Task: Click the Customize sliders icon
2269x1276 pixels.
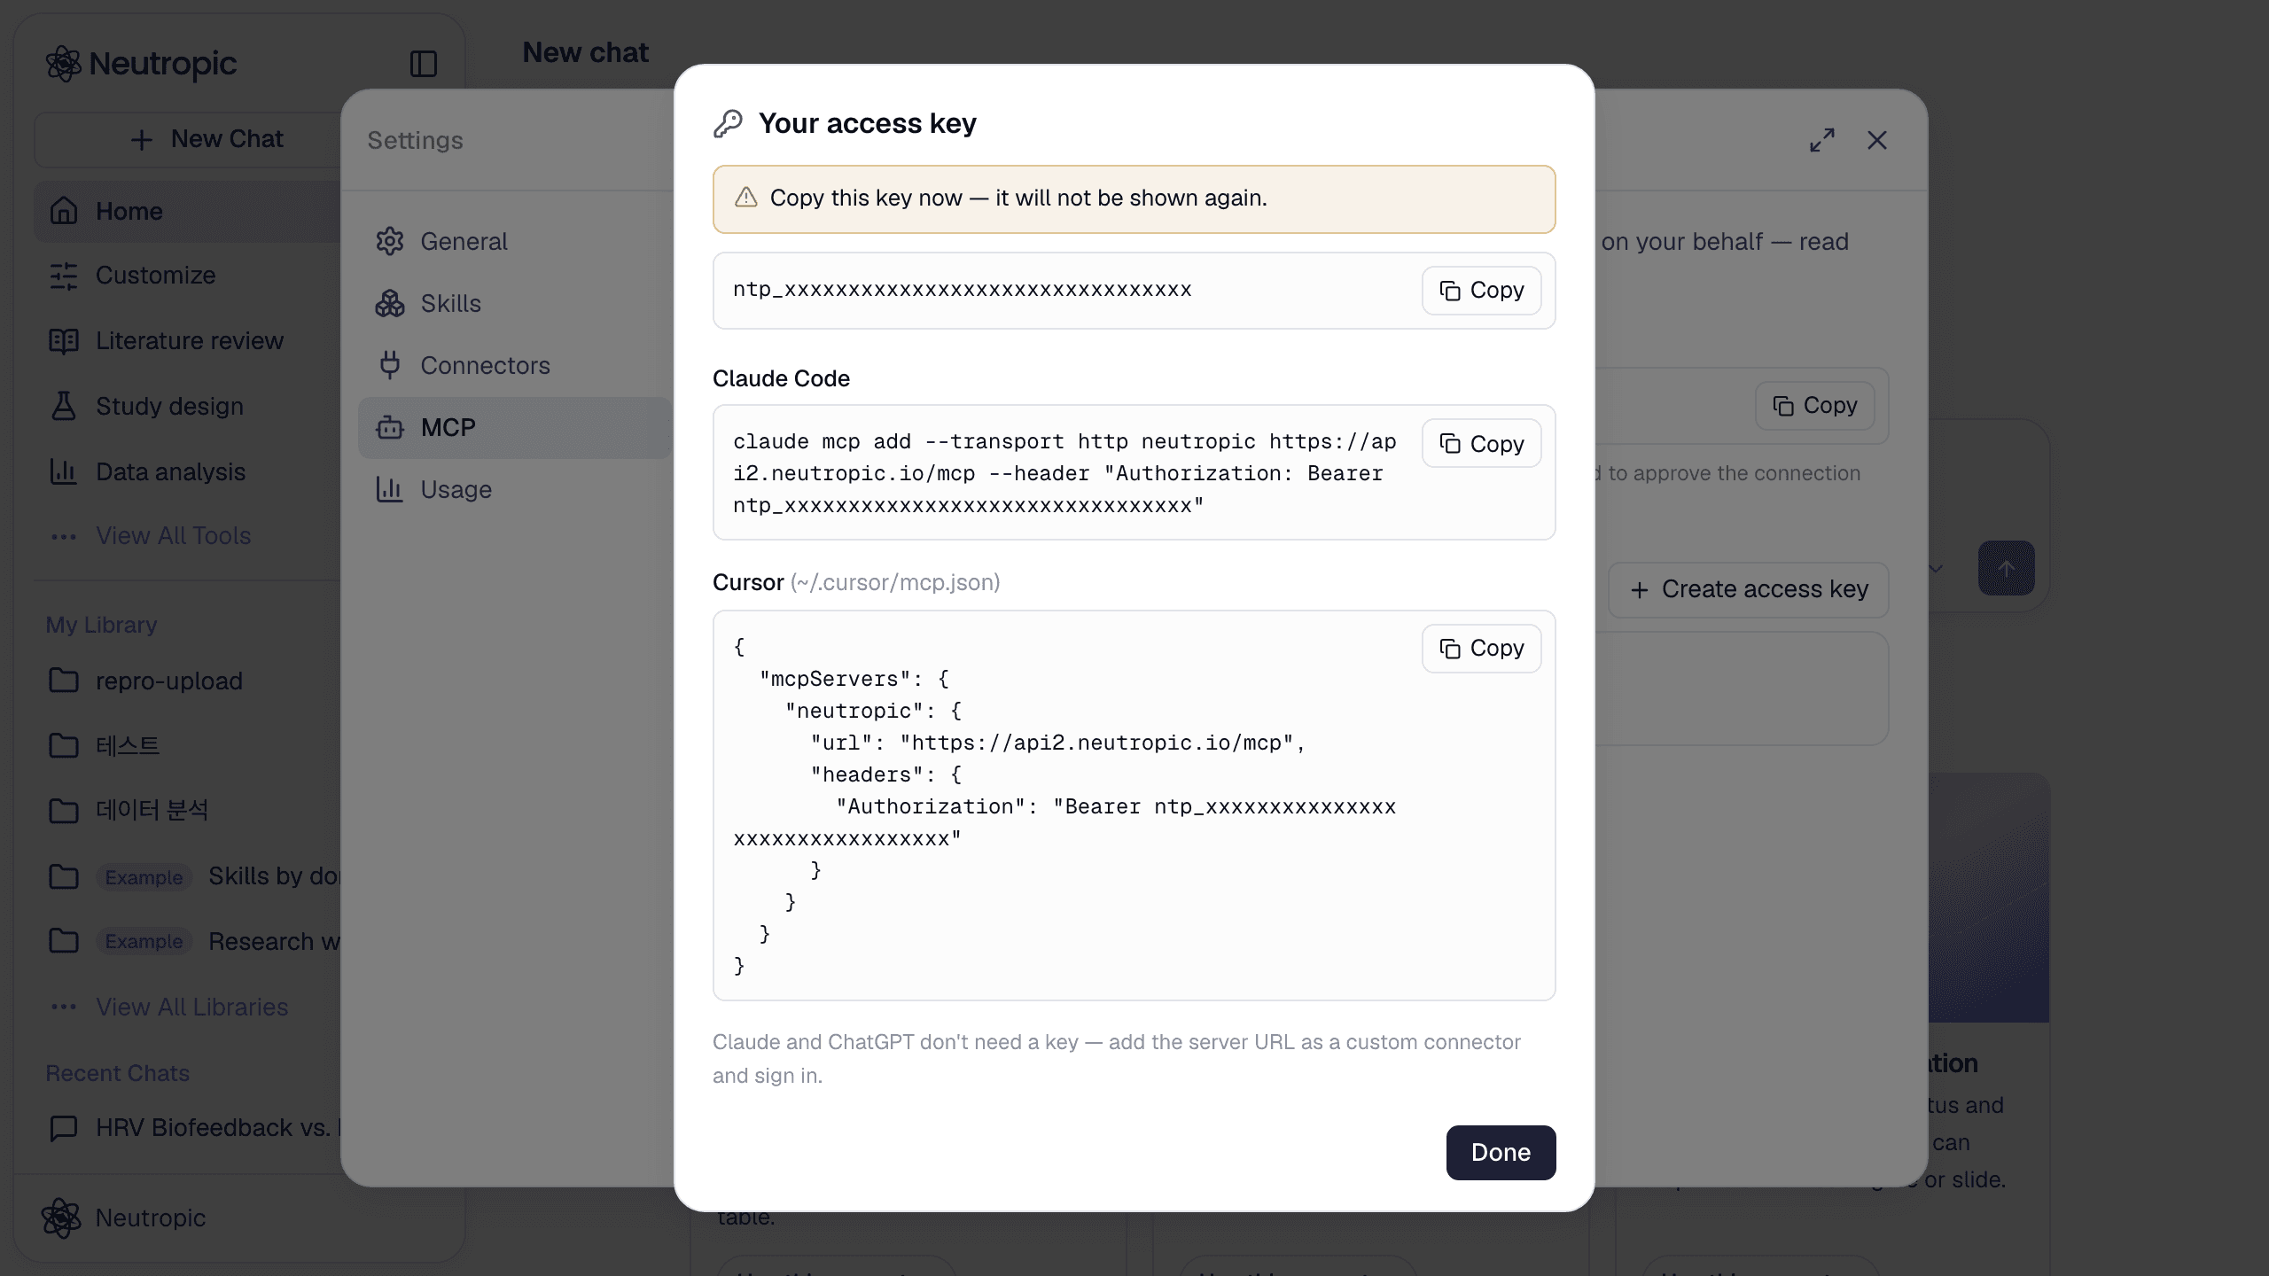Action: pyautogui.click(x=64, y=276)
